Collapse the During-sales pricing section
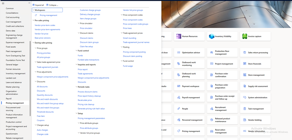This screenshot has height=140, width=292. click(34, 43)
